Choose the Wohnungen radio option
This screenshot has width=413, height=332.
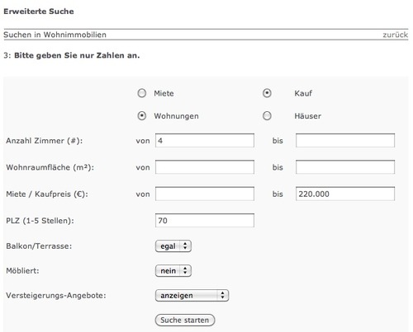point(142,116)
